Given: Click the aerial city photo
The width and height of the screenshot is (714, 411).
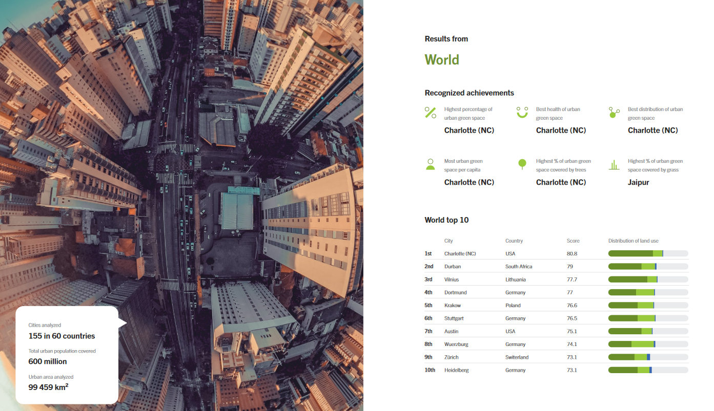Looking at the screenshot, I should (181, 179).
